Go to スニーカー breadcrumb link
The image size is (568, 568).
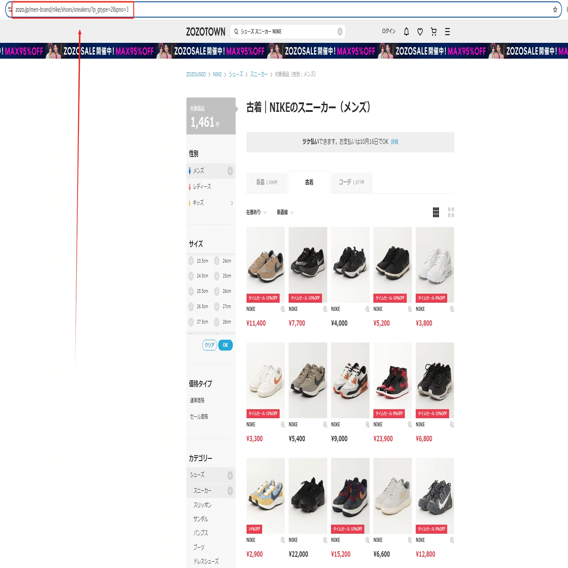(x=259, y=74)
